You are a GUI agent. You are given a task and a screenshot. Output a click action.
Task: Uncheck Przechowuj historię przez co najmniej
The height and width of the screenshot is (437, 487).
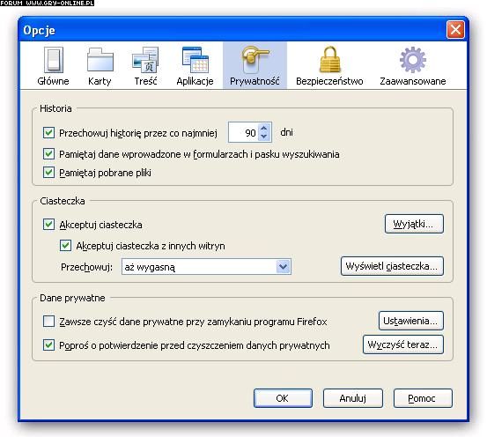pos(48,133)
